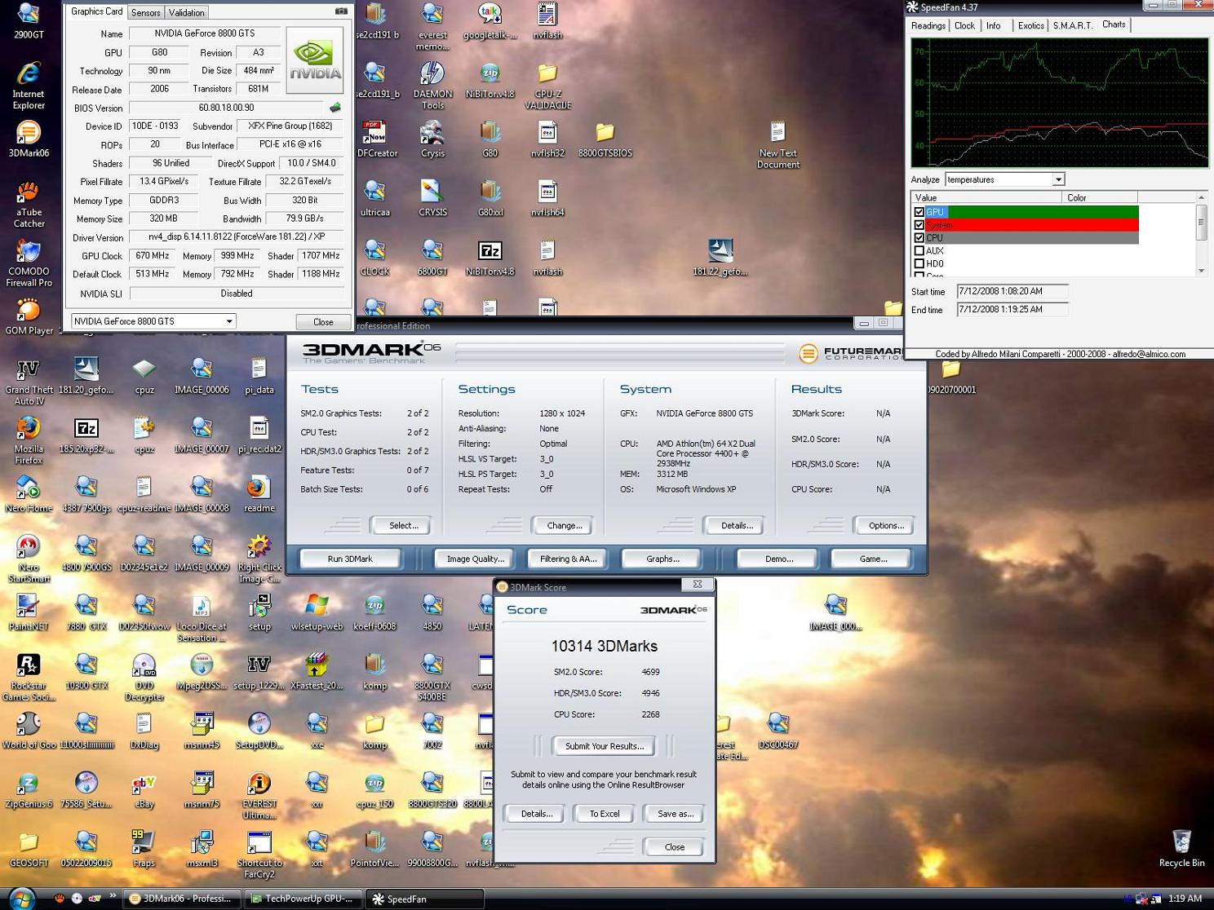Open Paint.NET desktop shortcut
This screenshot has height=910, width=1214.
pyautogui.click(x=29, y=612)
